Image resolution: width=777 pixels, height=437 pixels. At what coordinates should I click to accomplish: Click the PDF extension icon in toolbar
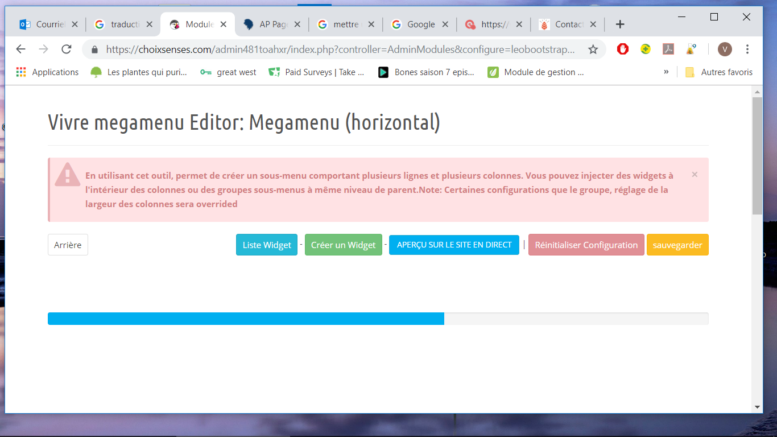[668, 49]
